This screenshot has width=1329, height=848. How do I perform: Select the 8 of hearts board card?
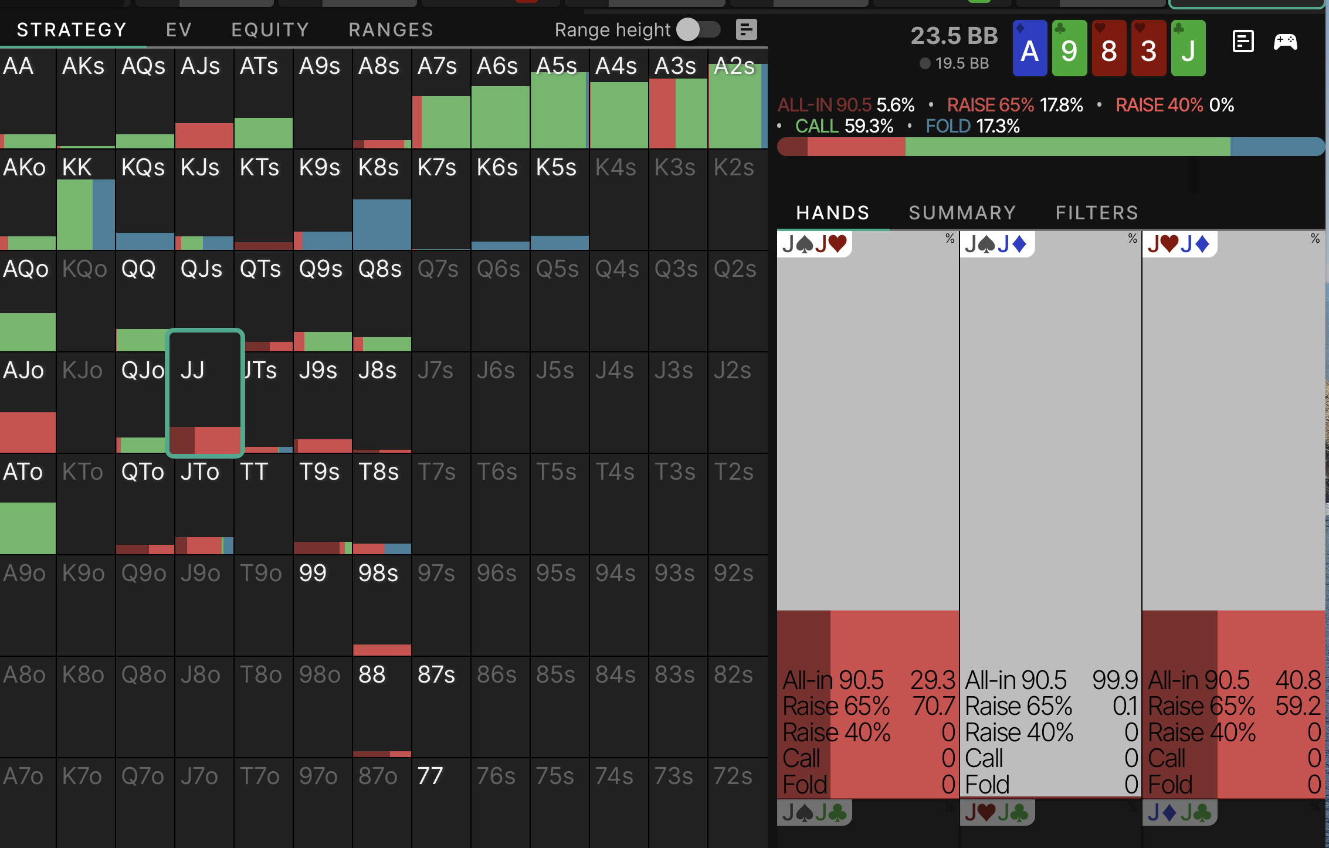tap(1109, 48)
